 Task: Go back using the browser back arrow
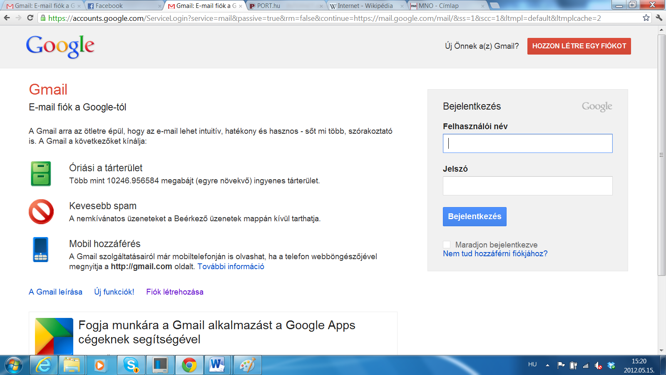click(7, 18)
